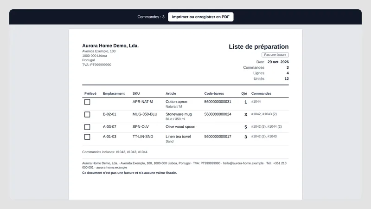Click the 'Qté' column header

(244, 94)
